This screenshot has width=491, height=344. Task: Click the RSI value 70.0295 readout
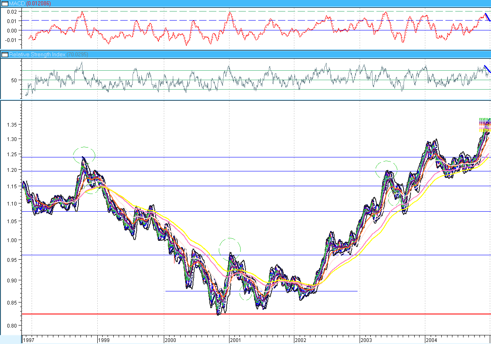pos(79,54)
